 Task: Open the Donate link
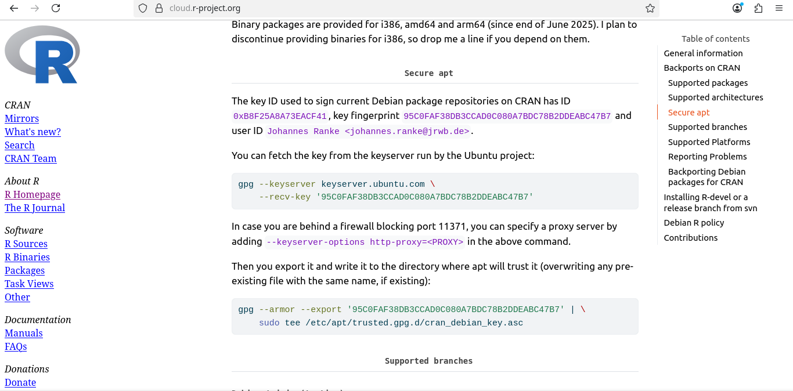[20, 382]
